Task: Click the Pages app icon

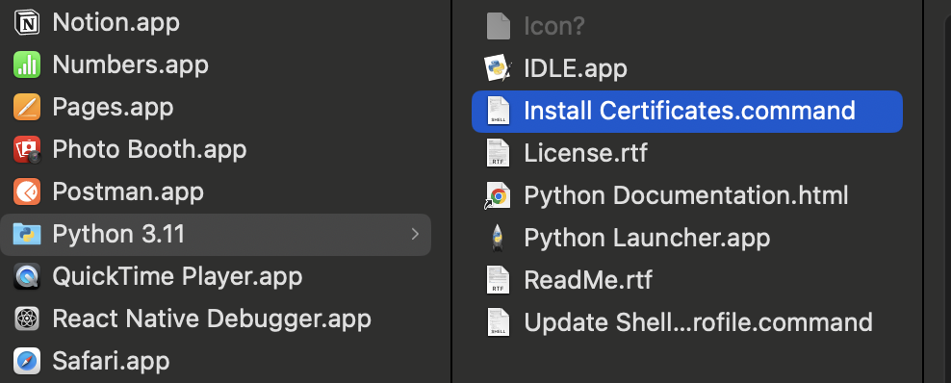Action: (27, 107)
